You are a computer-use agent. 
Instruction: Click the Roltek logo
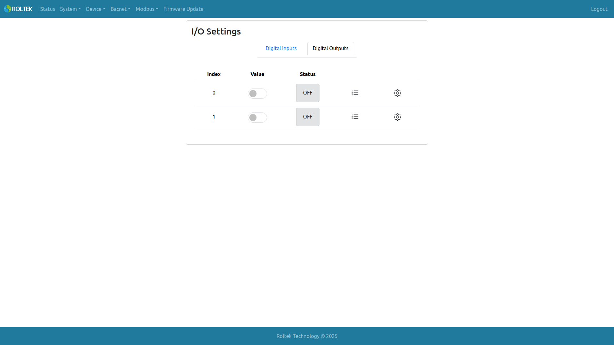click(18, 9)
